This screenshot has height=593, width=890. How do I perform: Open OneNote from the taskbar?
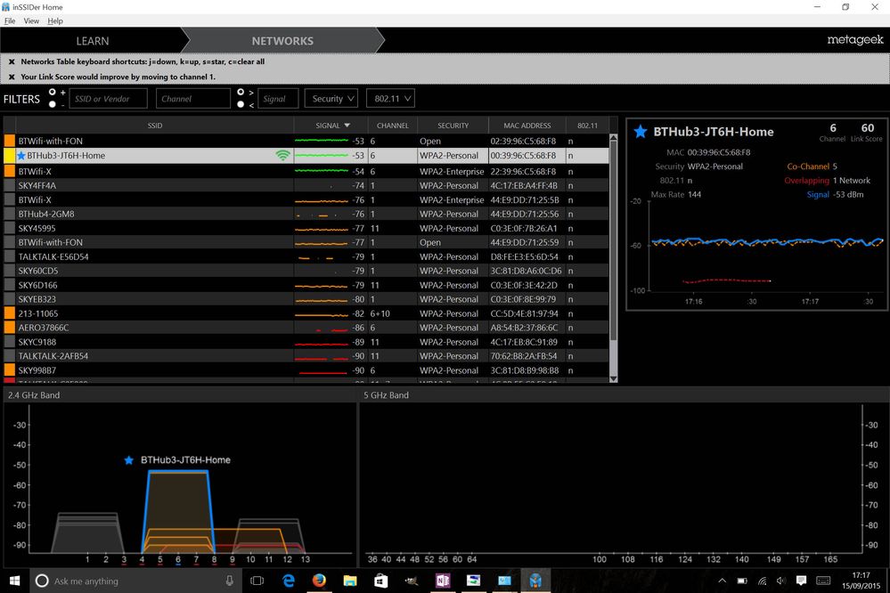pos(443,581)
